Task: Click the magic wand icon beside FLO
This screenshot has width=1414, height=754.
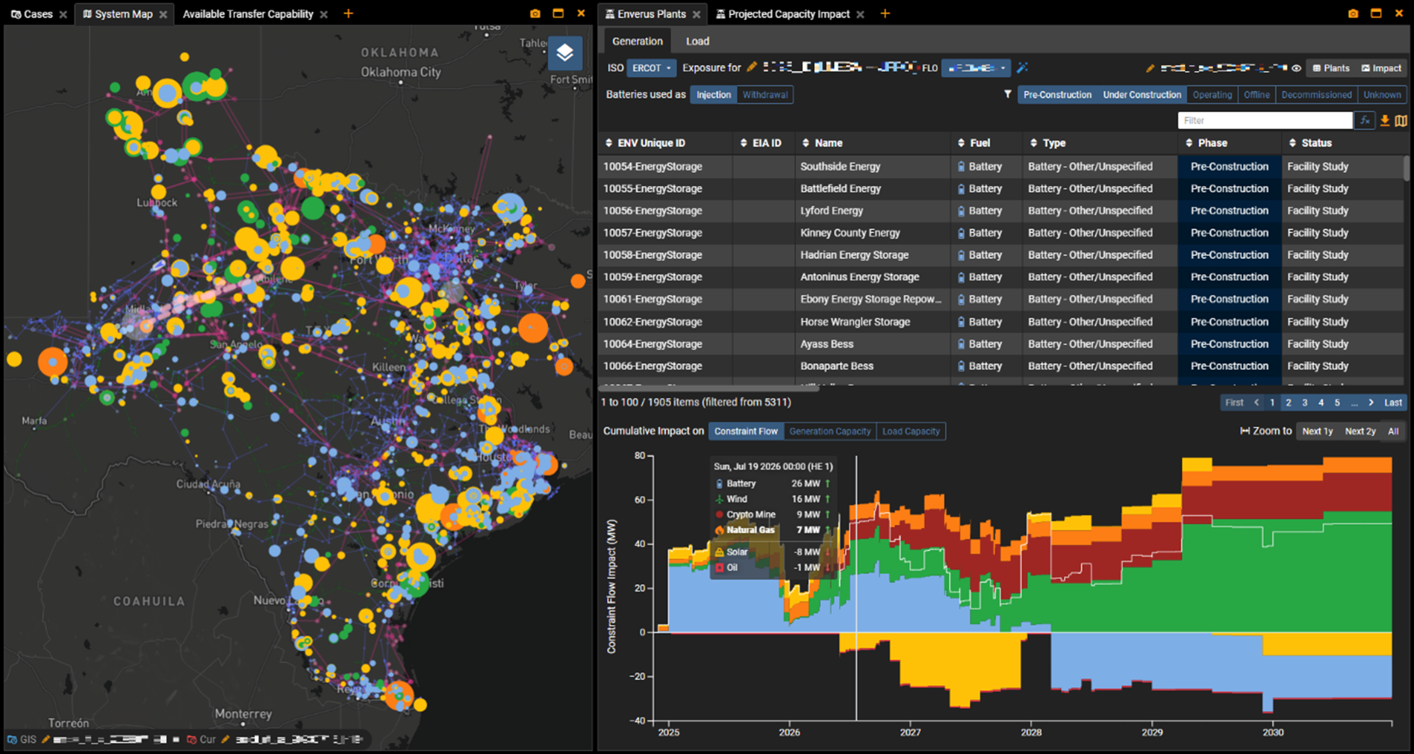Action: coord(1023,68)
